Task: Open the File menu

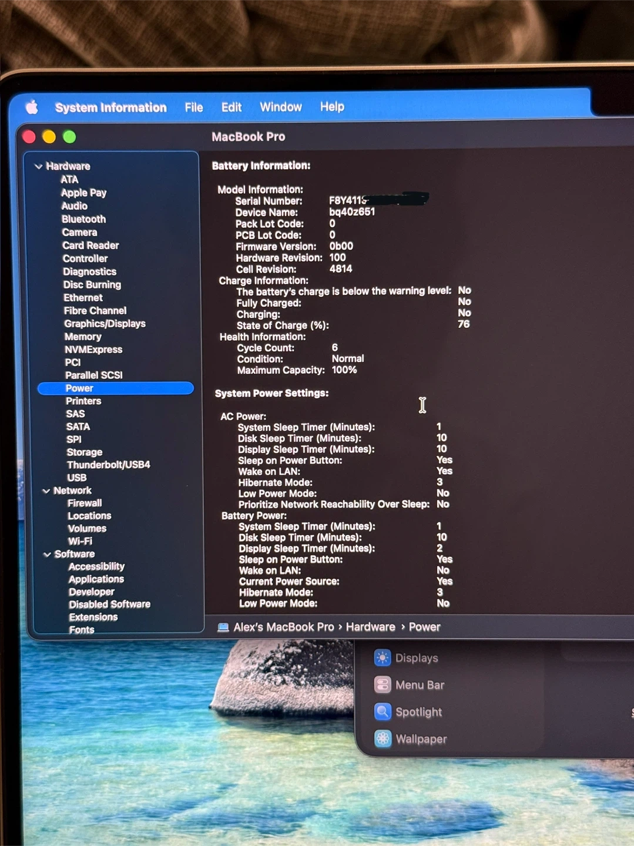Action: click(193, 108)
